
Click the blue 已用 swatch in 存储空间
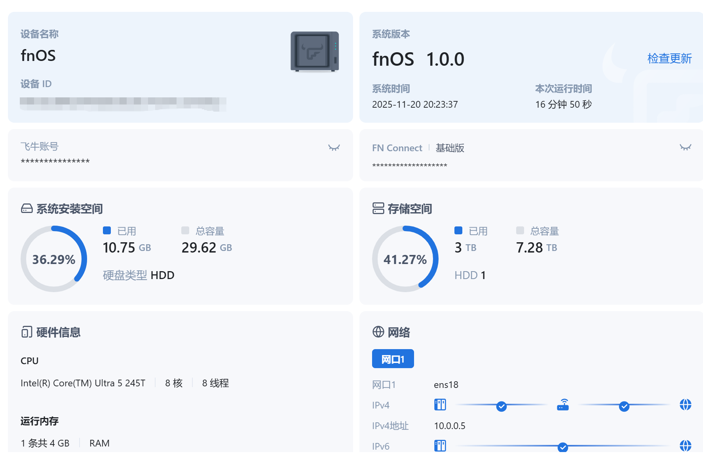458,230
